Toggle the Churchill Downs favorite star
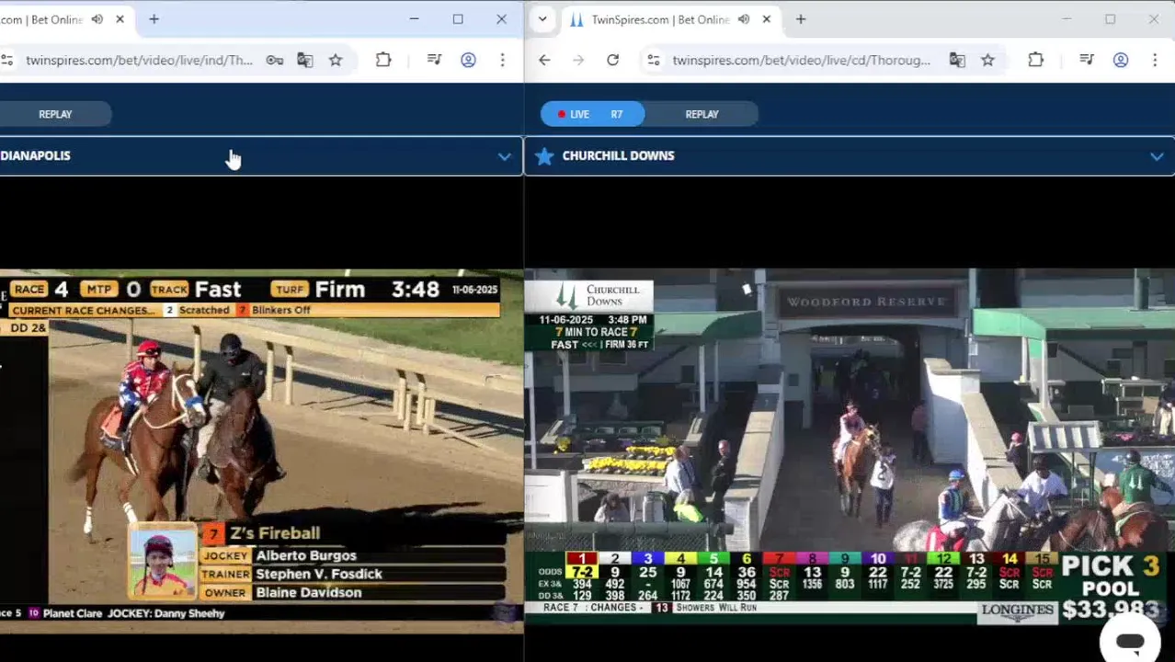The width and height of the screenshot is (1175, 662). 544,155
